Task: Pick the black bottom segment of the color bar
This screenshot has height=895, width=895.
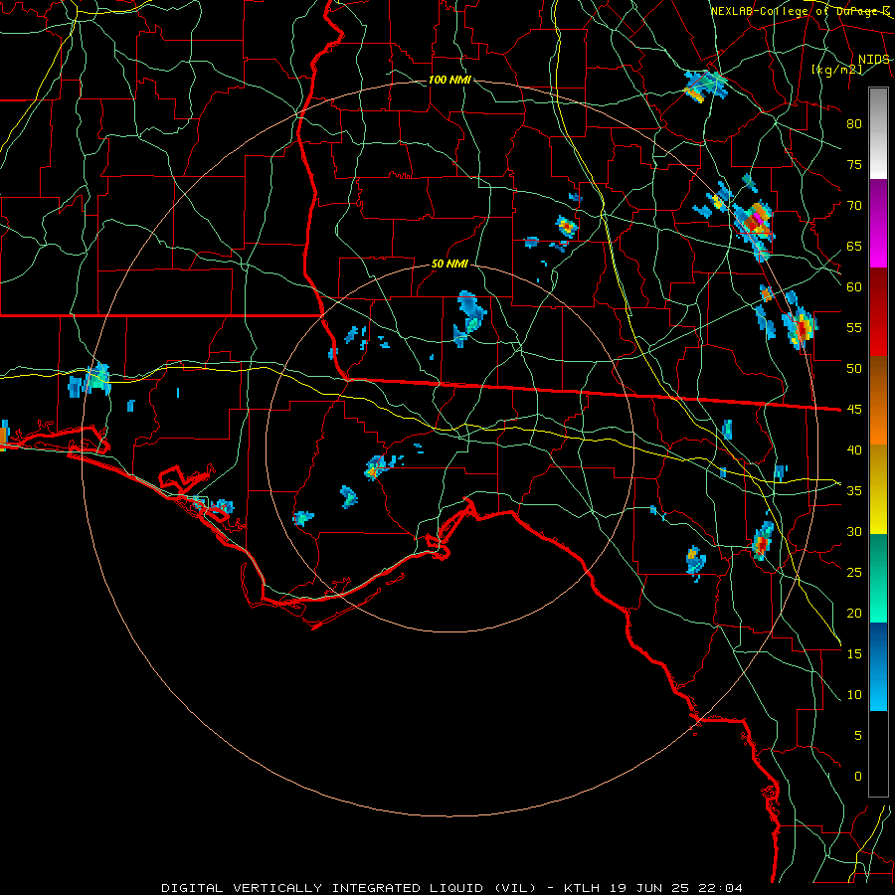Action: click(878, 754)
